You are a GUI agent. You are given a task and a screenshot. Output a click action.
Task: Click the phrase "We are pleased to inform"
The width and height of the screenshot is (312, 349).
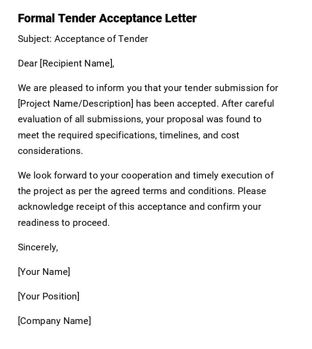click(x=68, y=88)
